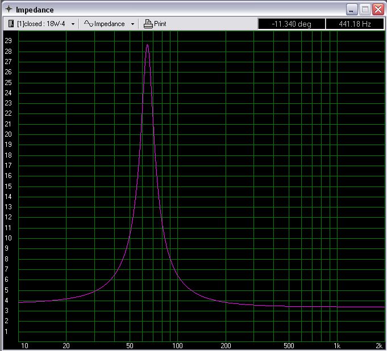This screenshot has width=387, height=351.
Task: Select the [1]closed : 18W-4 driver label
Action: coord(41,24)
